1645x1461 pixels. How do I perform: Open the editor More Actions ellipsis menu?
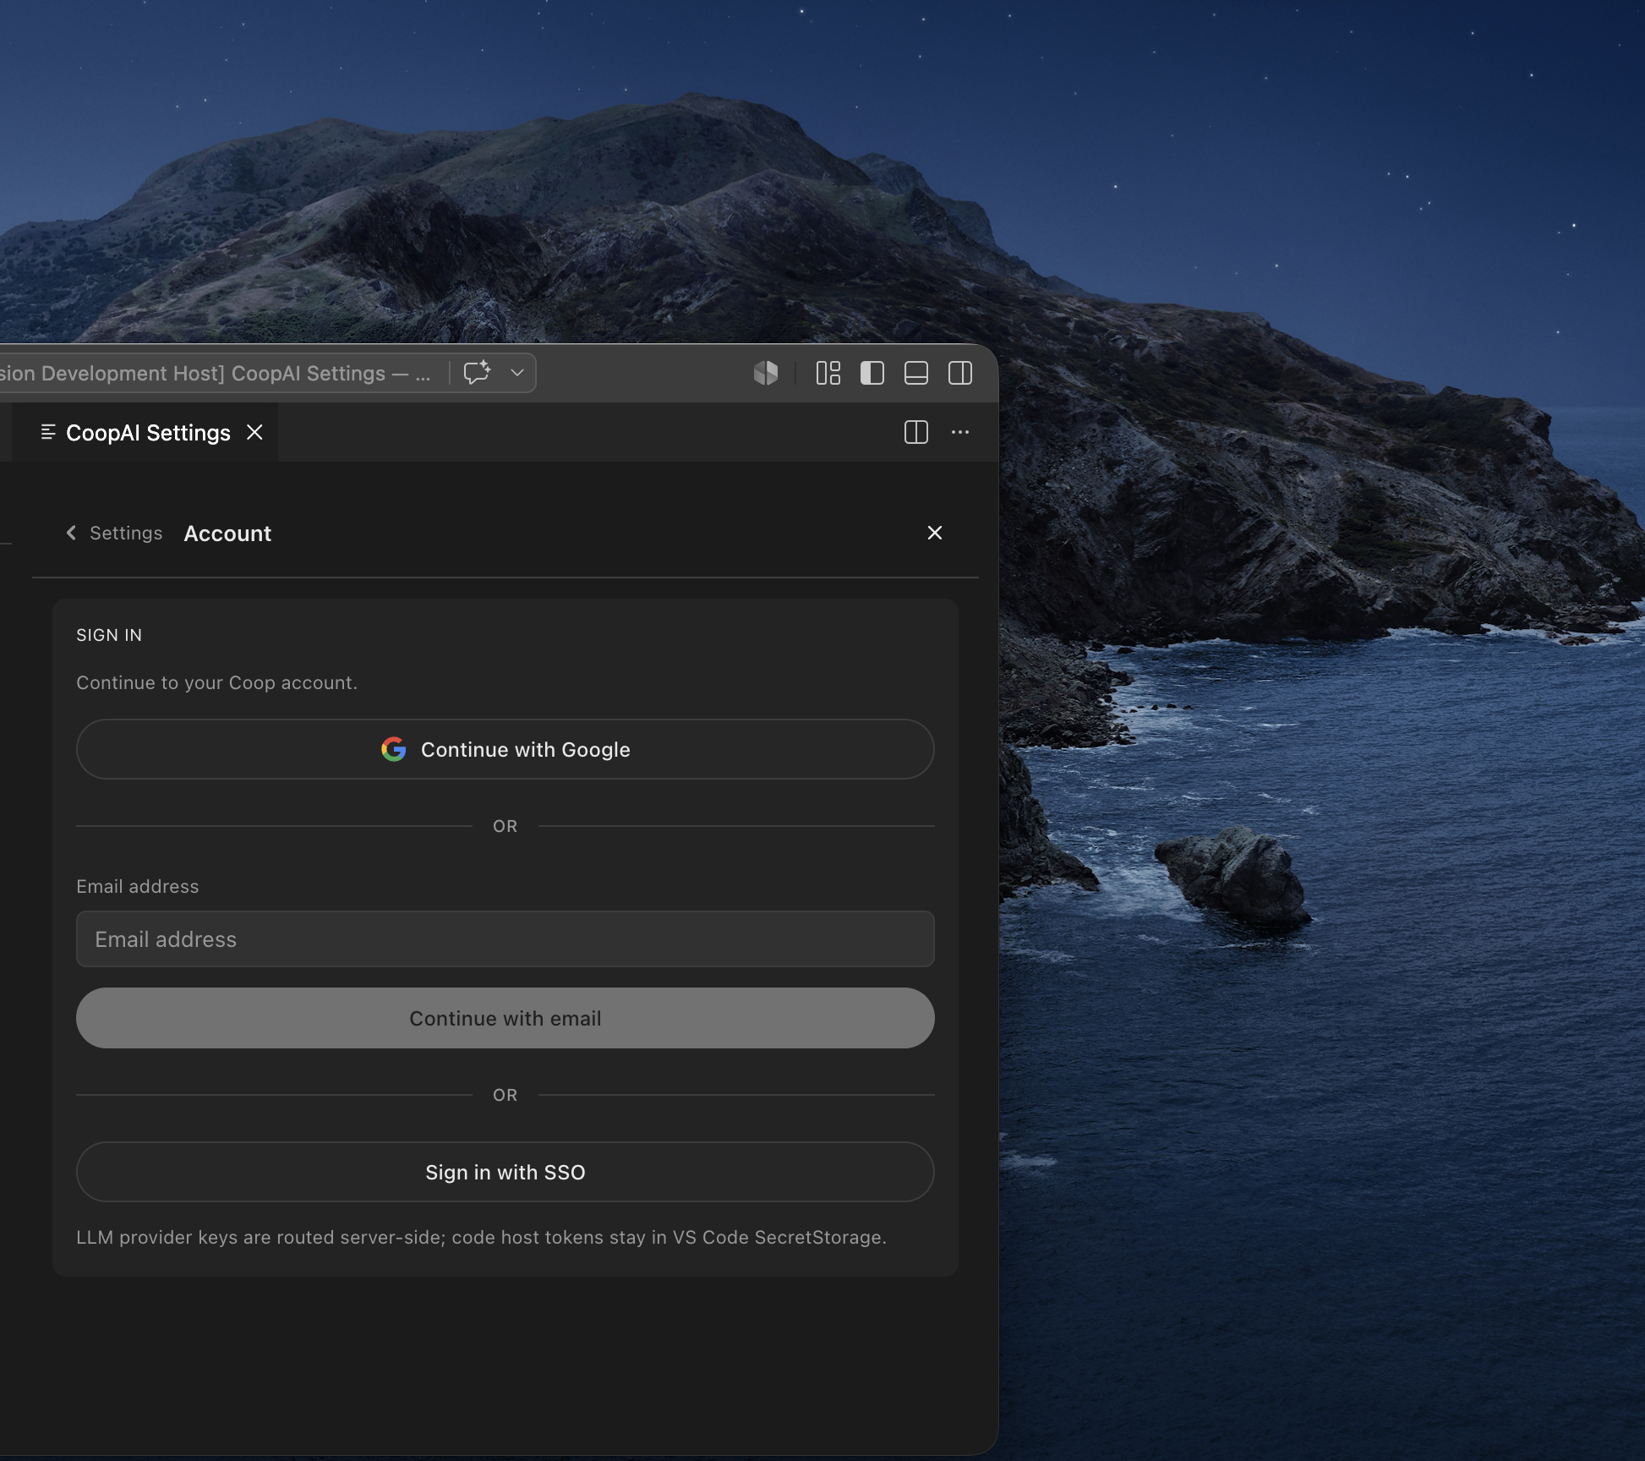coord(960,432)
